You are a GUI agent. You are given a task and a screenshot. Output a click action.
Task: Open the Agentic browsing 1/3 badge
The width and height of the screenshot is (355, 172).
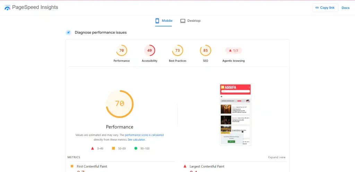[233, 50]
